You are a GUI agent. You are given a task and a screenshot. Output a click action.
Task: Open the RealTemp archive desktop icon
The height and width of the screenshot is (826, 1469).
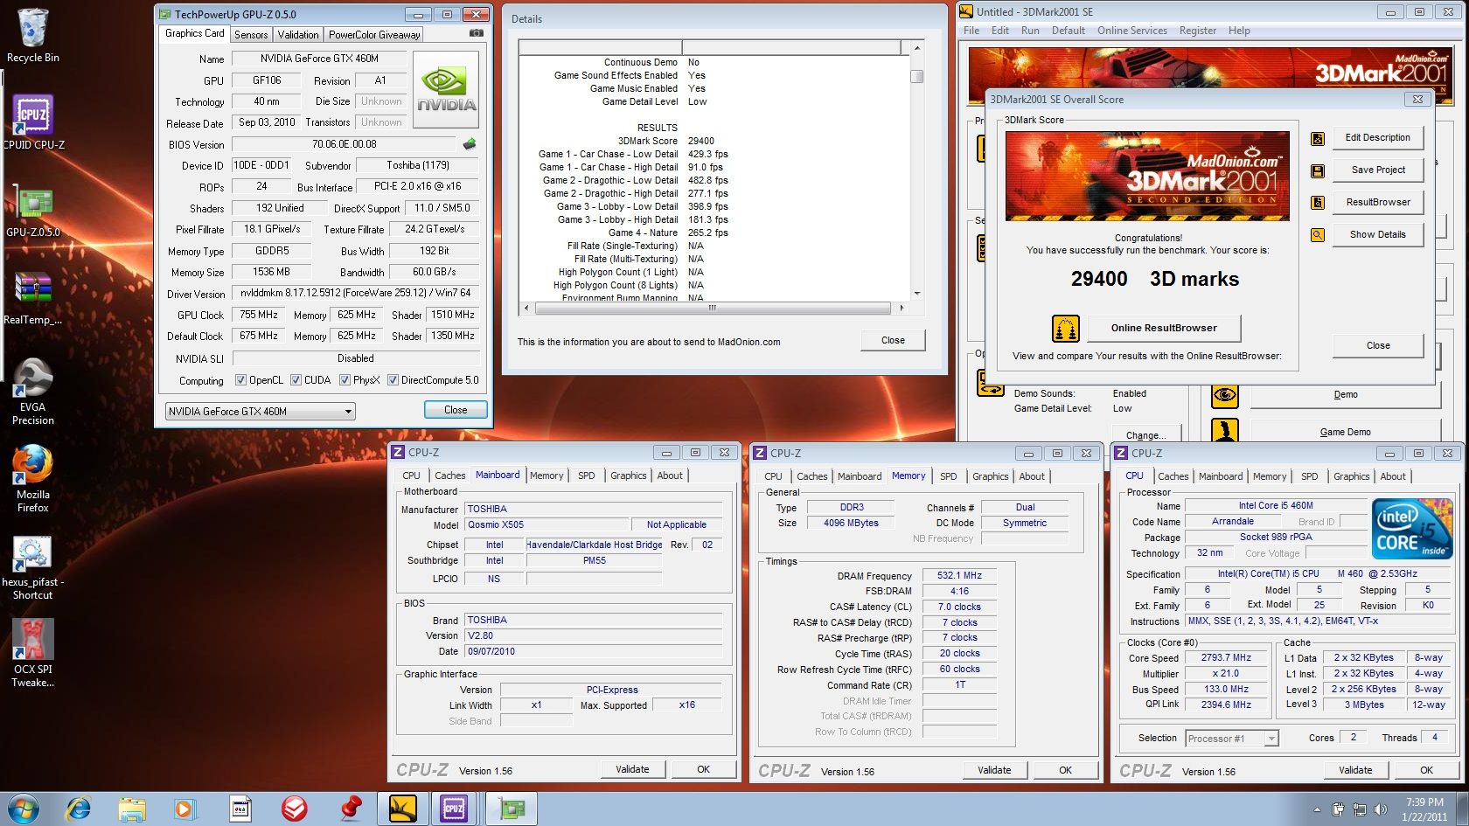tap(33, 299)
